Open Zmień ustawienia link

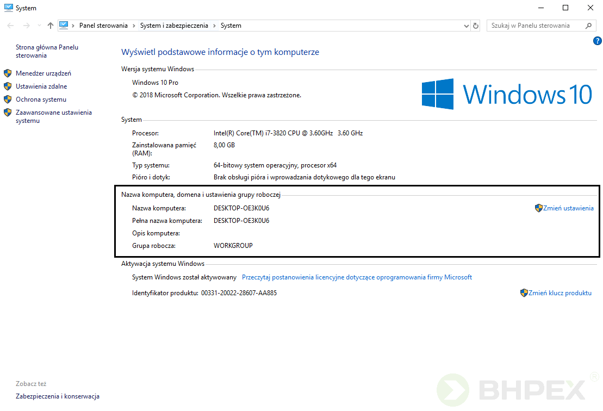(568, 208)
